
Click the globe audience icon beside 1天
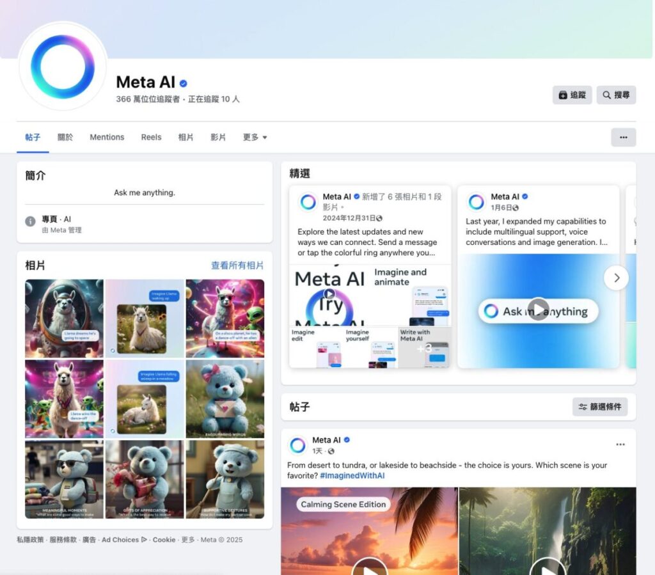[331, 451]
